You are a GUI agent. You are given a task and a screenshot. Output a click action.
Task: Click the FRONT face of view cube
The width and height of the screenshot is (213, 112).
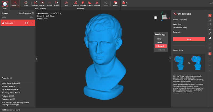tap(164, 17)
